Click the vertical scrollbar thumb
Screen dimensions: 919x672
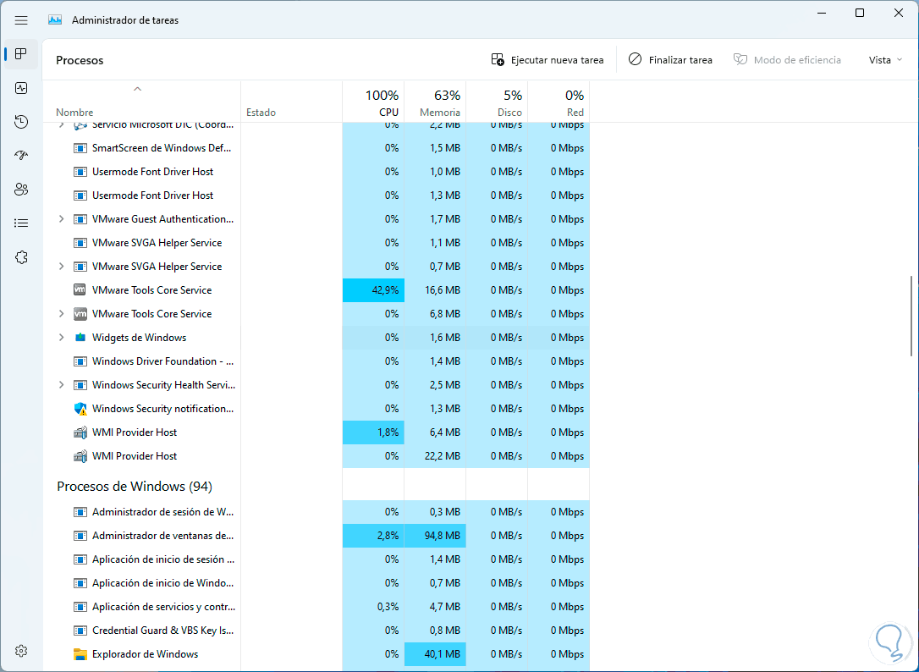(x=911, y=316)
